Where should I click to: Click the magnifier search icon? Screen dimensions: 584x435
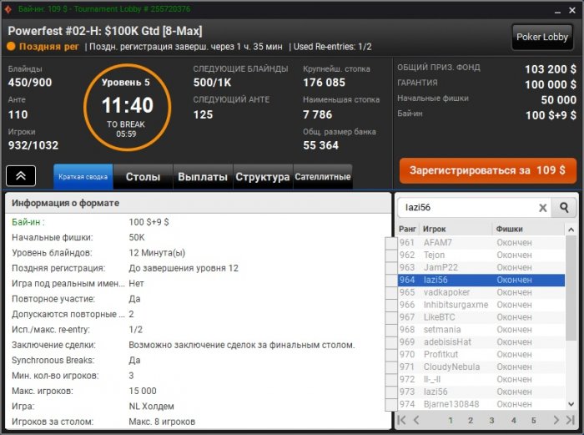tap(564, 207)
